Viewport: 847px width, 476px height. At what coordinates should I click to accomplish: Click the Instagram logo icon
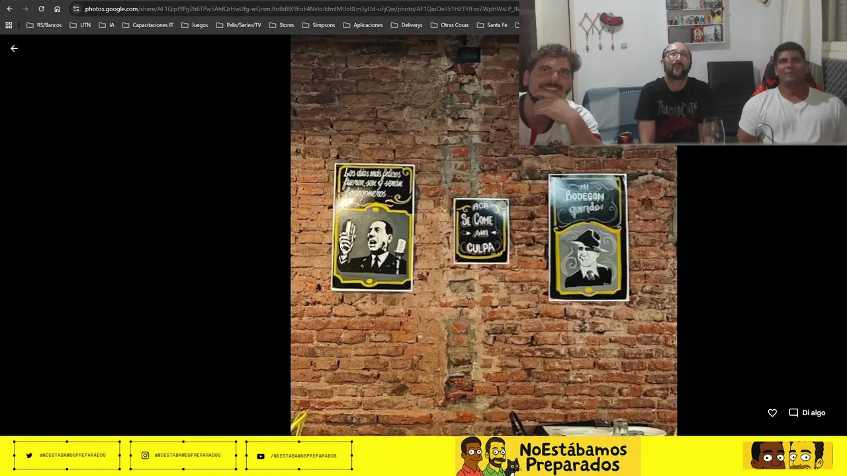point(145,456)
